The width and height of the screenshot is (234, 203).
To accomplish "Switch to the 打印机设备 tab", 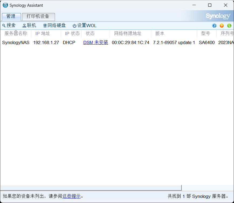I will click(38, 17).
